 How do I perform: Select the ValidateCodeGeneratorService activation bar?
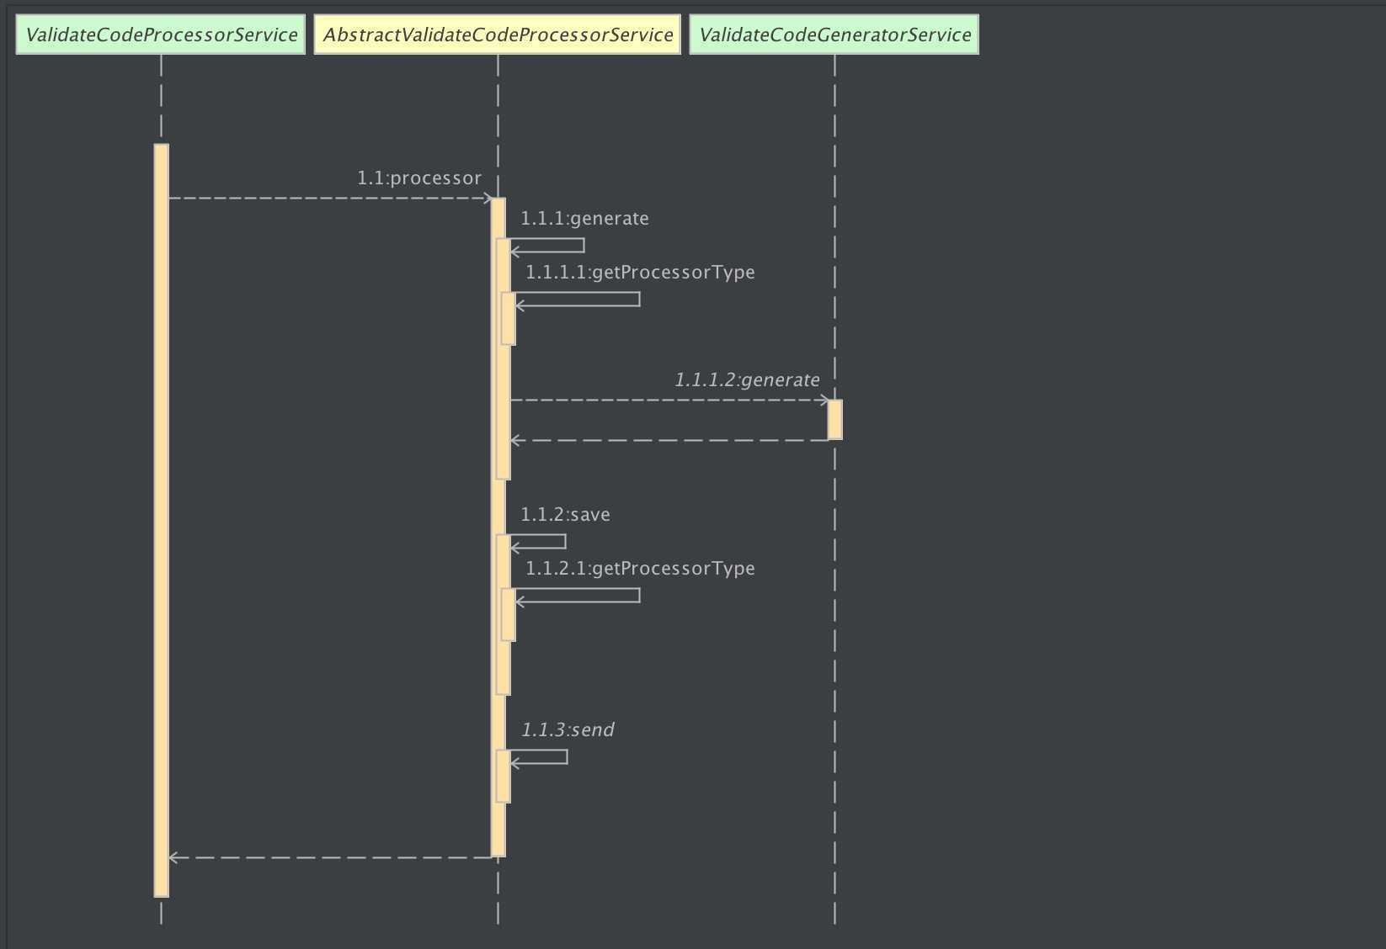(x=834, y=420)
